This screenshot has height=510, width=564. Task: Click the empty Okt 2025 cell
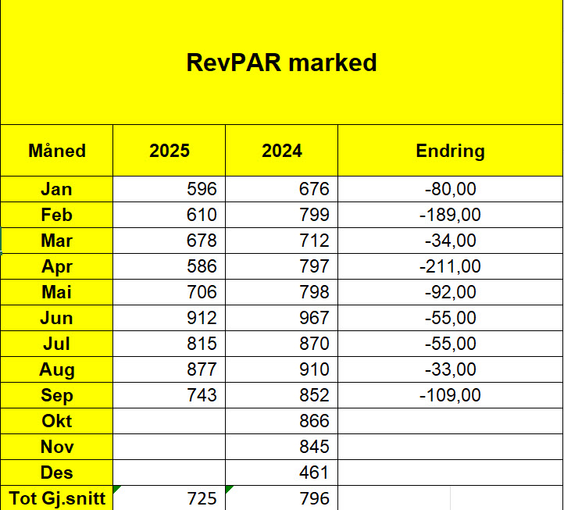[x=170, y=421]
